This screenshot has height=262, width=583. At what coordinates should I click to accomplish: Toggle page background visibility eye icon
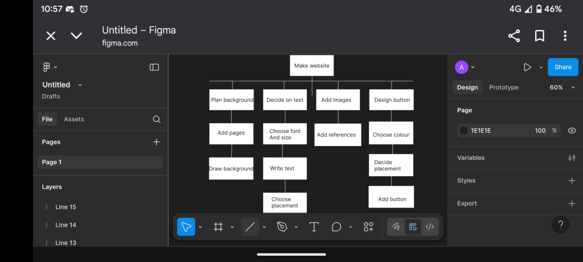572,131
